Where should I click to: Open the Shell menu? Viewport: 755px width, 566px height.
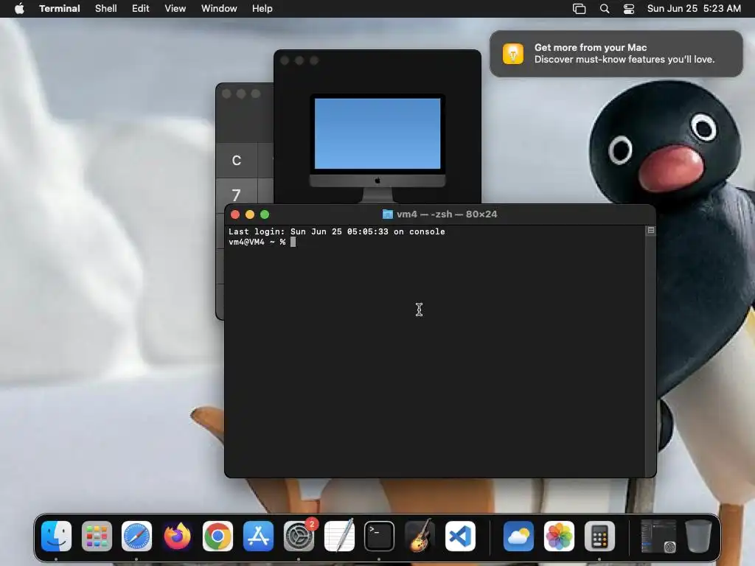(106, 9)
